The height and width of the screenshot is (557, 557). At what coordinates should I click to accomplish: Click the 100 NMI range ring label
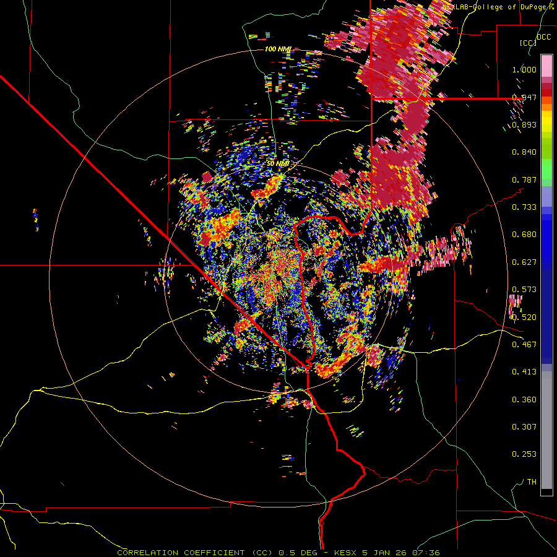[x=278, y=49]
